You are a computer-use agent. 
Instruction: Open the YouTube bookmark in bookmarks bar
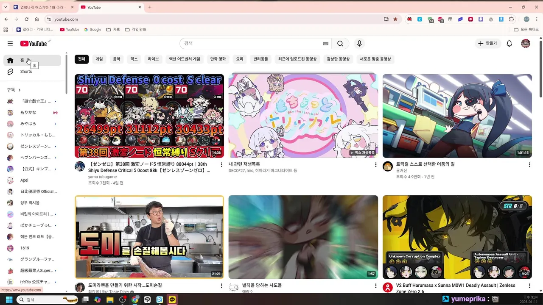[70, 30]
